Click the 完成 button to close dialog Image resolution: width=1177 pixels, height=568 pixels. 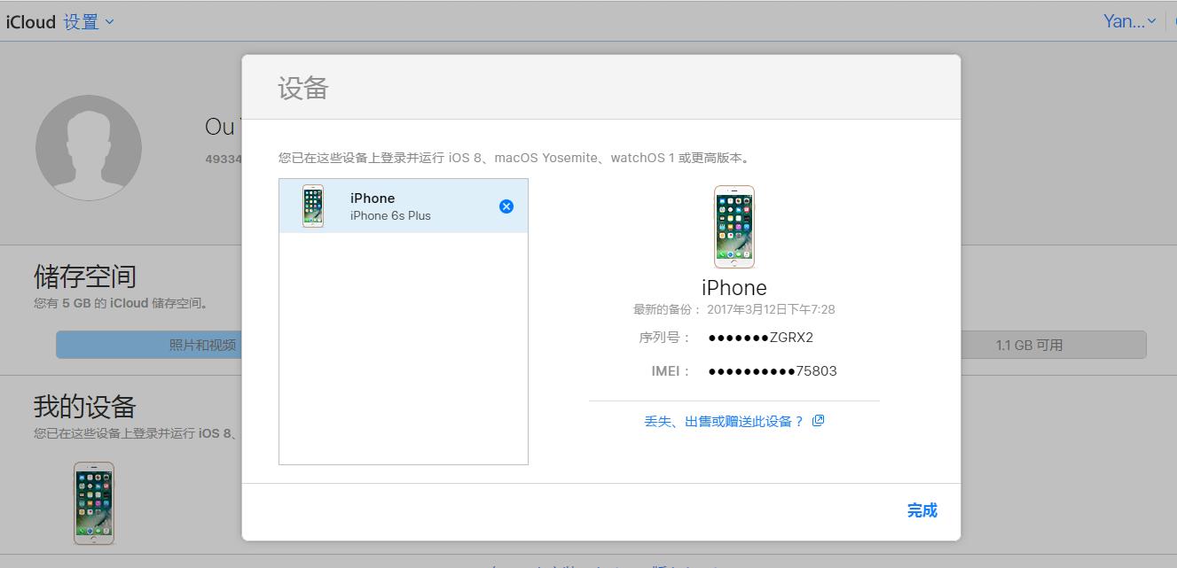pyautogui.click(x=922, y=510)
